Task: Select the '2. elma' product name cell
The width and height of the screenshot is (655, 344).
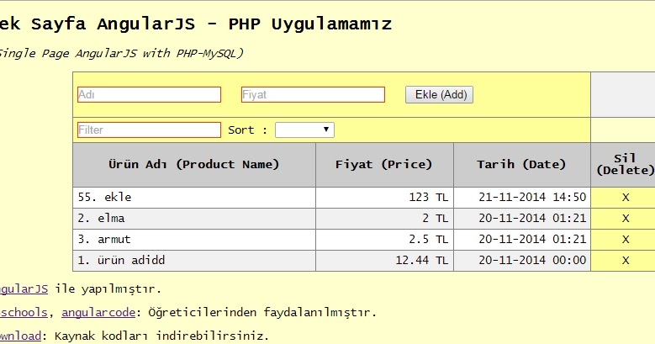Action: 194,218
